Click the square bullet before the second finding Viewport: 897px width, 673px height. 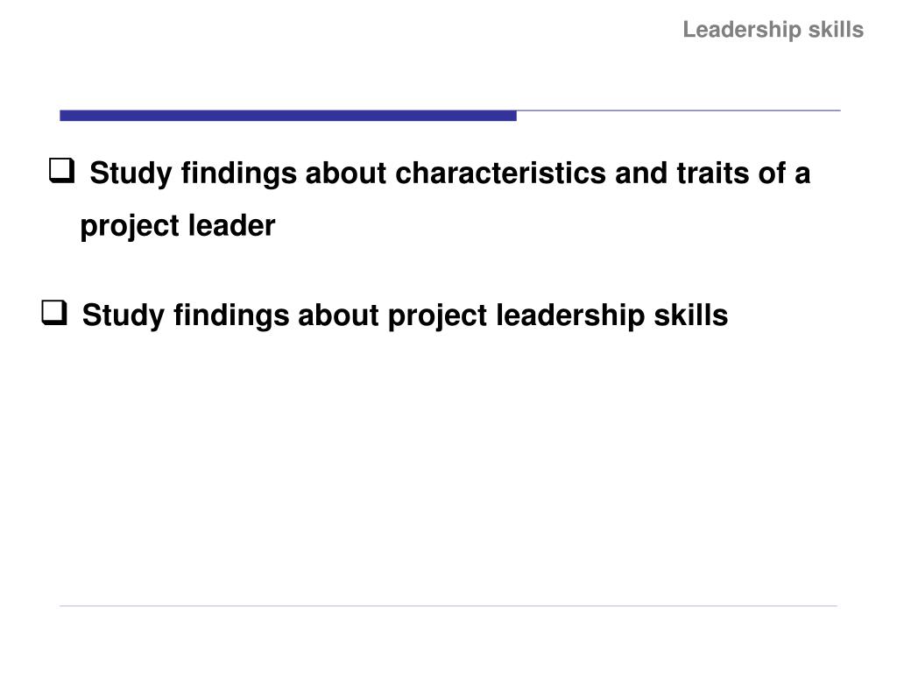pos(54,313)
